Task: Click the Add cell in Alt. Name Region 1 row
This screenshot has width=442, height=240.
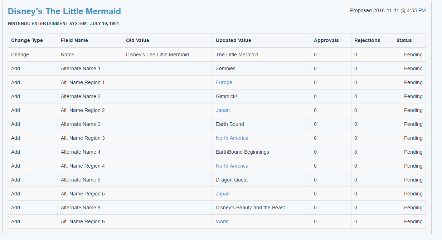Action: coord(33,82)
